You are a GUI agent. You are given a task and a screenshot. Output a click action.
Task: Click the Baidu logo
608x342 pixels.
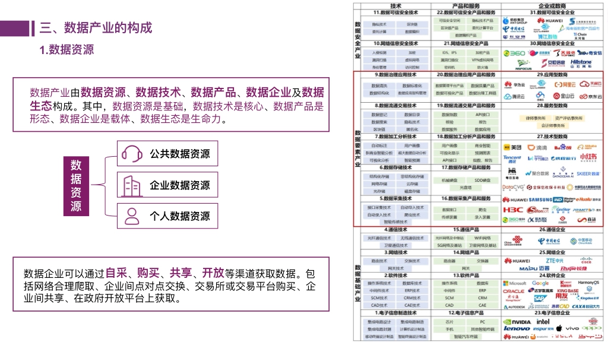pos(563,147)
